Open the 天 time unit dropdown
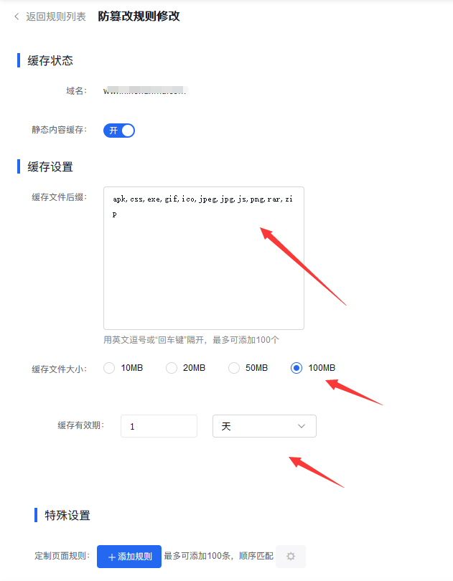 click(x=264, y=426)
